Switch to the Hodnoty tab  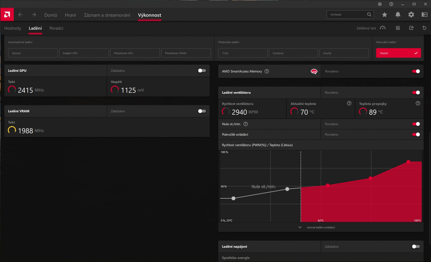(x=13, y=28)
